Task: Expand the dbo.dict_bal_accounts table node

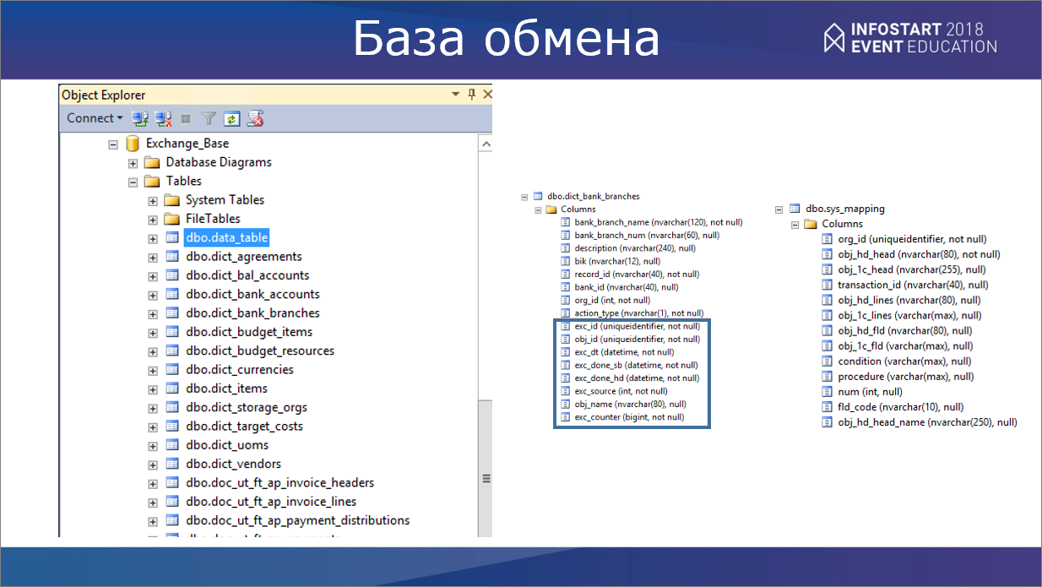Action: 153,276
